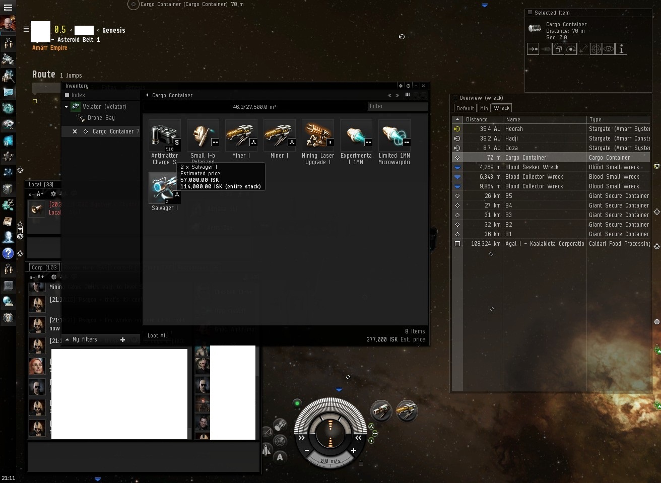This screenshot has width=661, height=483.
Task: Select the Wreck overview tab
Action: (502, 108)
